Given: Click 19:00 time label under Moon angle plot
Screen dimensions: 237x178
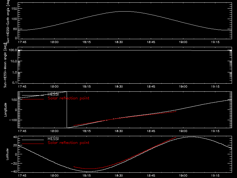Looking at the screenshot, I should pyautogui.click(x=183, y=87).
